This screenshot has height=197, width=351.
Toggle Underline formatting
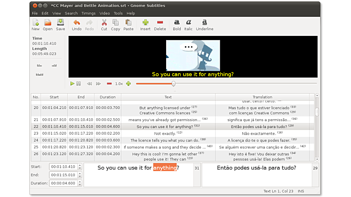coord(204,24)
